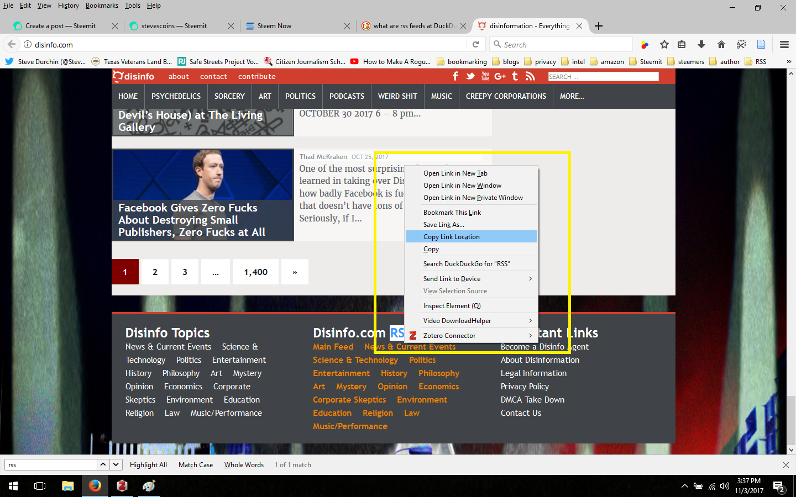The image size is (796, 497).
Task: Open the Google Plus icon in header
Action: point(500,76)
